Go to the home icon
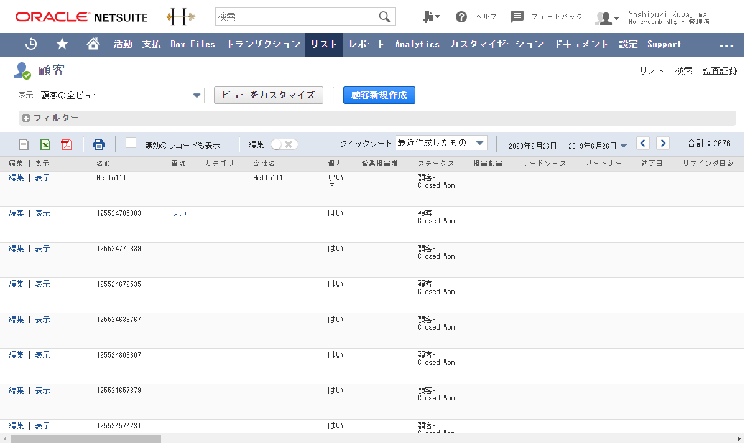 coord(93,44)
